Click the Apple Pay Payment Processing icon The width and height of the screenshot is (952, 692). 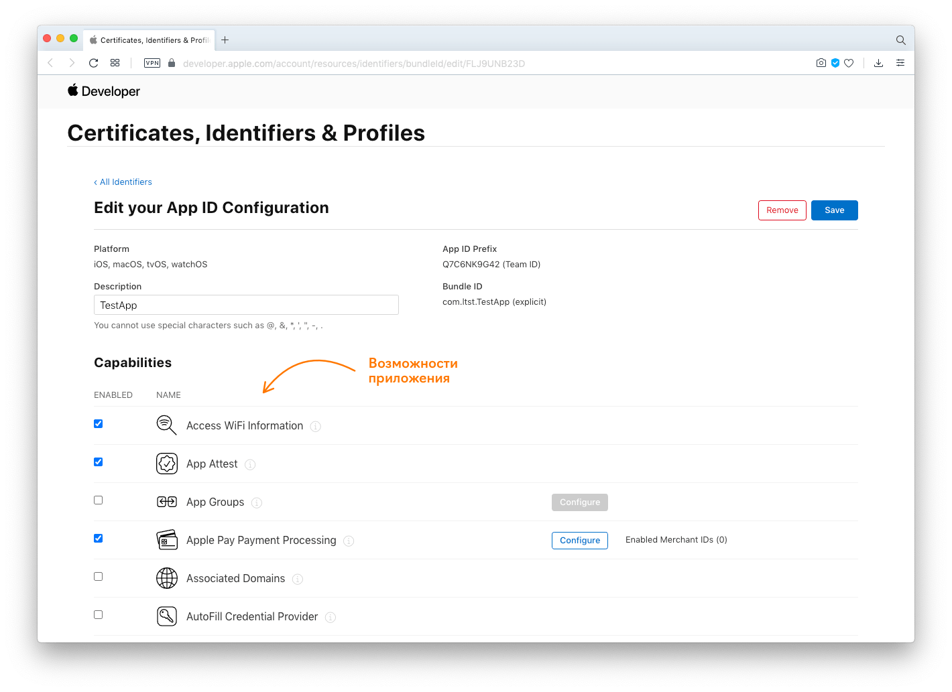(x=167, y=540)
